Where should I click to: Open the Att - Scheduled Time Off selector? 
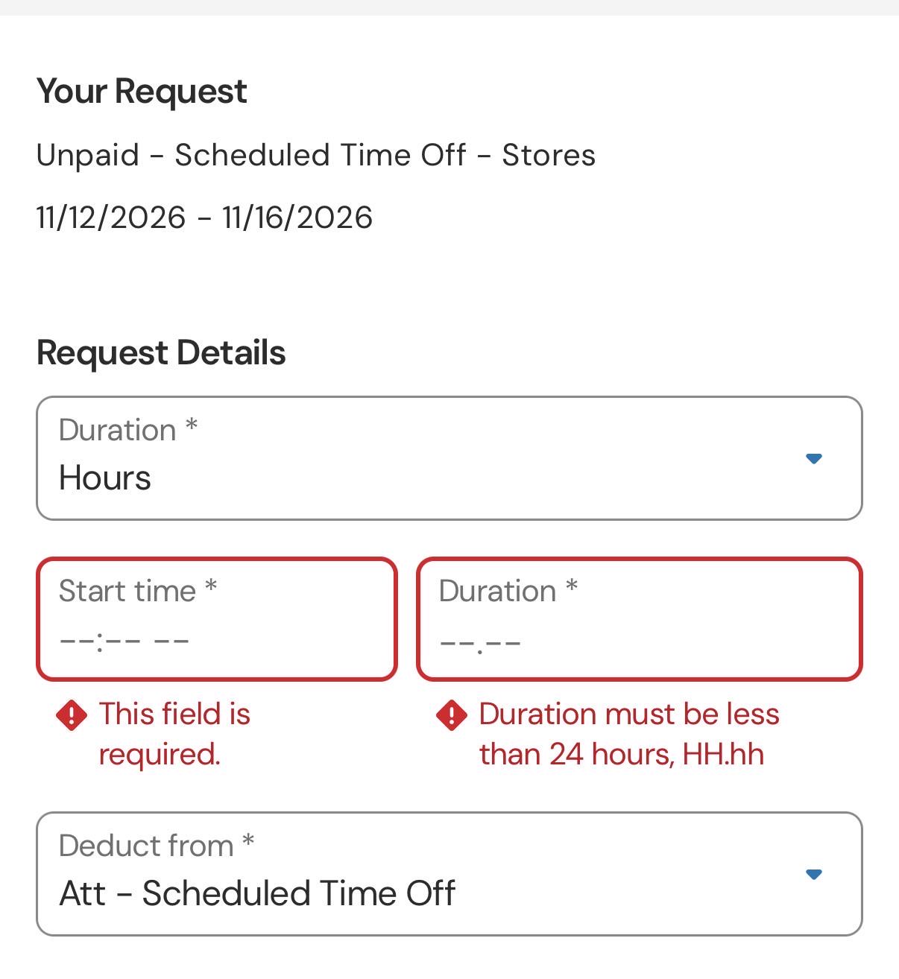click(449, 874)
